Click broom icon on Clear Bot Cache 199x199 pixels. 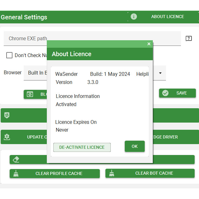pyautogui.click(x=111, y=173)
